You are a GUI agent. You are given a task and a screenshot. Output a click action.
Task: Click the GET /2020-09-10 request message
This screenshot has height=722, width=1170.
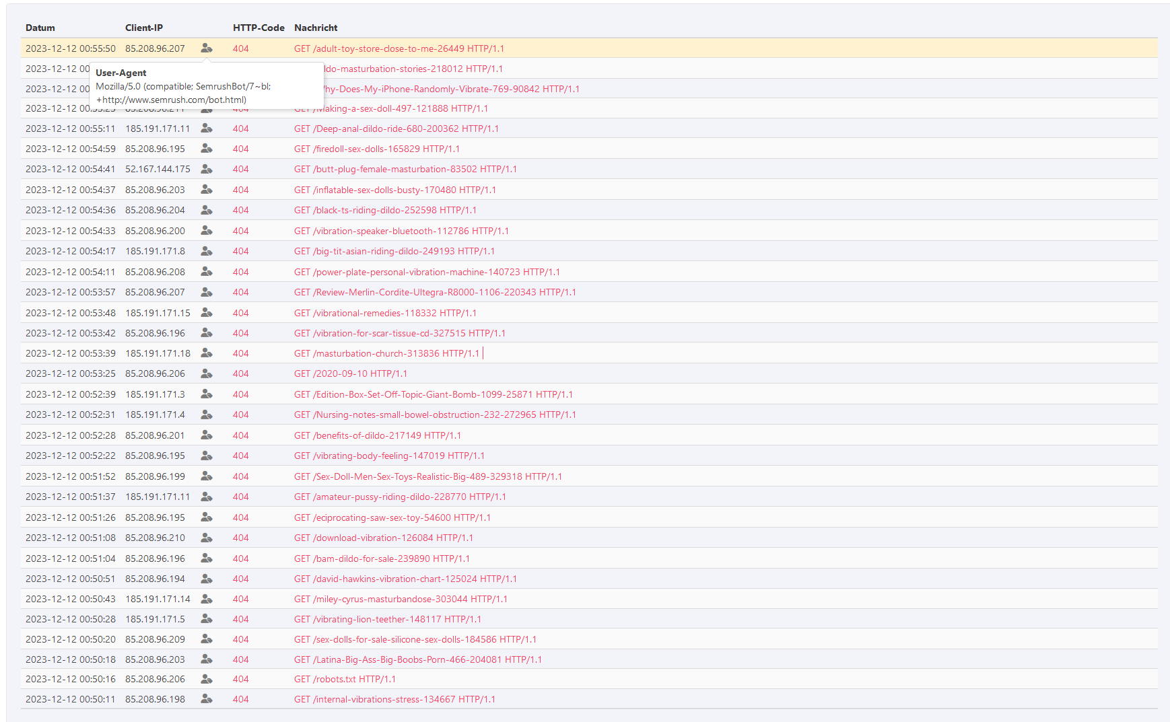pyautogui.click(x=350, y=373)
